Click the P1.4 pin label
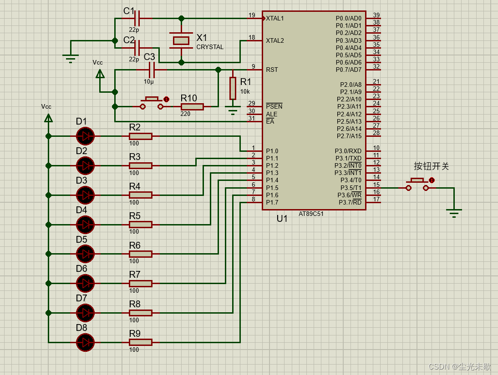 (272, 180)
